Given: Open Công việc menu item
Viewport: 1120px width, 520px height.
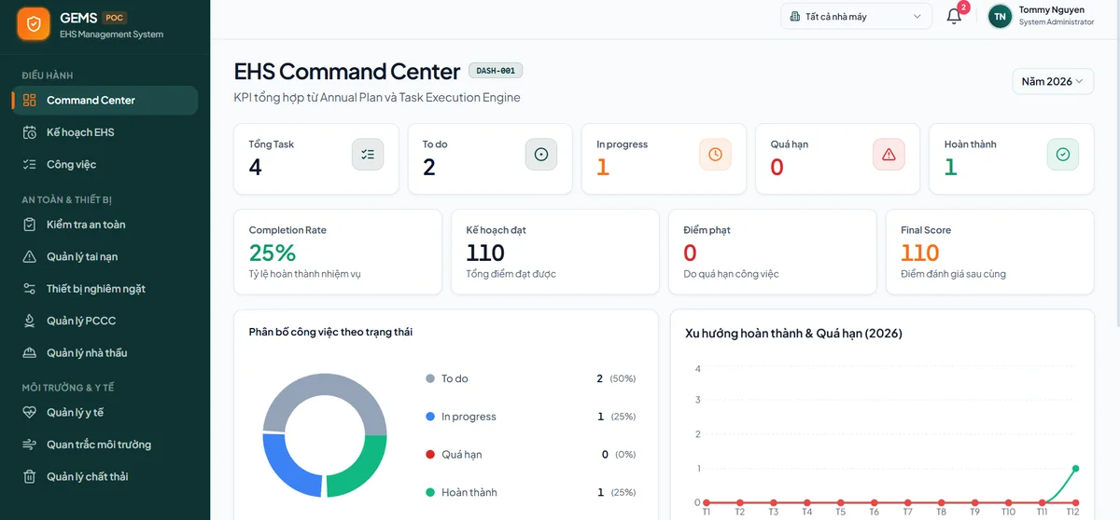Looking at the screenshot, I should click(x=105, y=164).
